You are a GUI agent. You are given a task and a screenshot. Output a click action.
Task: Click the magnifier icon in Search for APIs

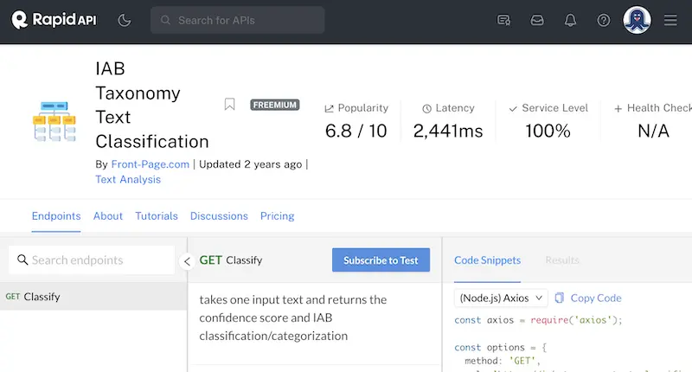(x=165, y=20)
